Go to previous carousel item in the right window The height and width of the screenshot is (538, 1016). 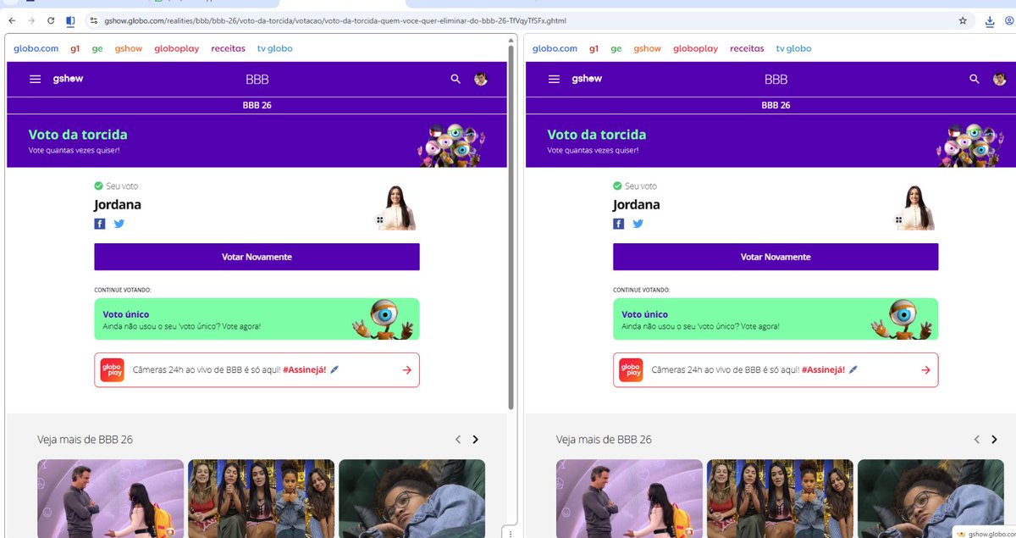[x=977, y=440]
